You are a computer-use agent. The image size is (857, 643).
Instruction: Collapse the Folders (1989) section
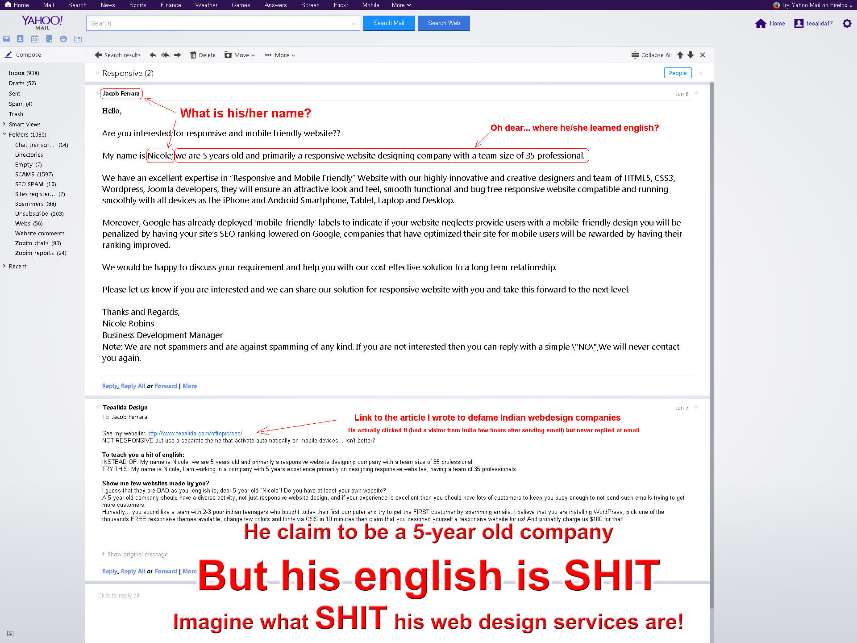pyautogui.click(x=4, y=134)
